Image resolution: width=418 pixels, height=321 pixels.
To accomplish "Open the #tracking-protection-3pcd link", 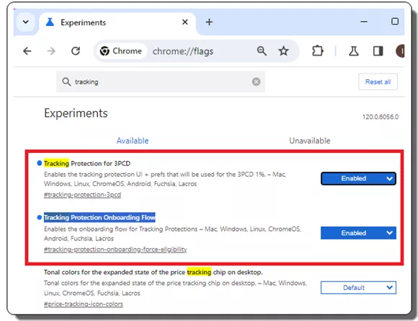I will click(x=82, y=195).
